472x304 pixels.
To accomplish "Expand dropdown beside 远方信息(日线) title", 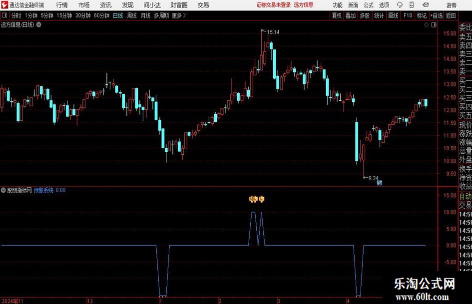I will pyautogui.click(x=39, y=25).
